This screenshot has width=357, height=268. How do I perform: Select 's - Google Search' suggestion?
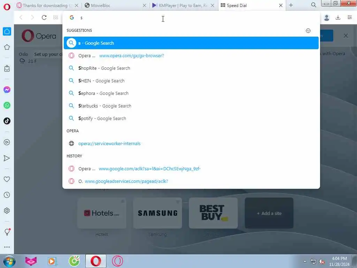(x=191, y=43)
